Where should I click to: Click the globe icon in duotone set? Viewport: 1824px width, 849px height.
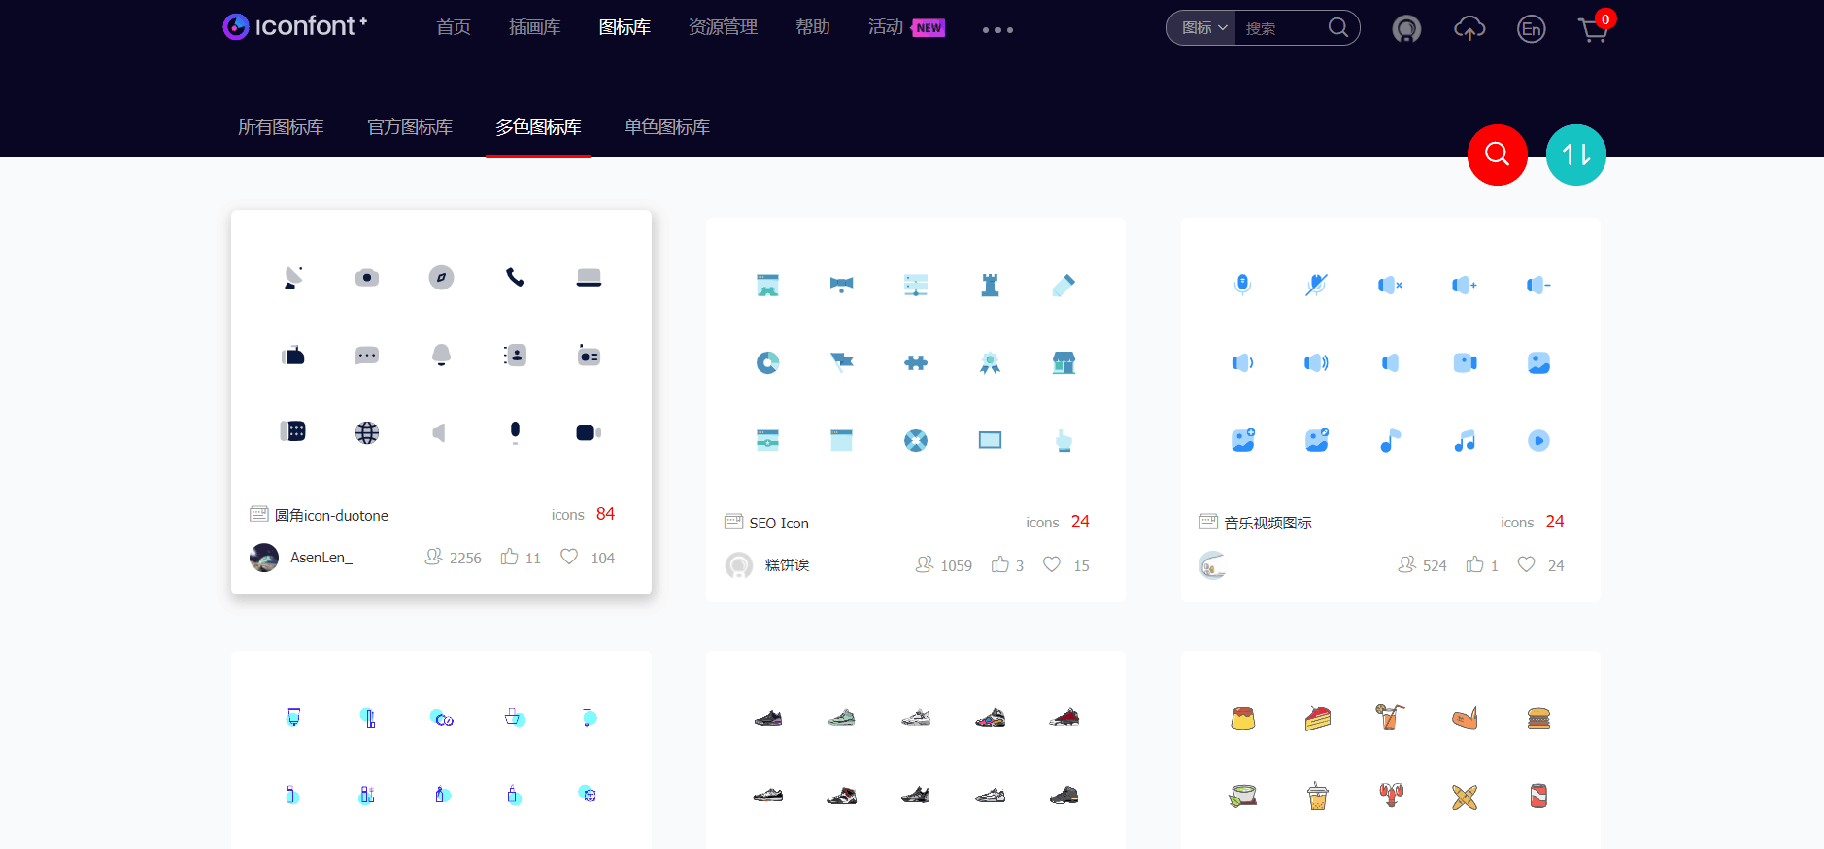click(x=367, y=432)
